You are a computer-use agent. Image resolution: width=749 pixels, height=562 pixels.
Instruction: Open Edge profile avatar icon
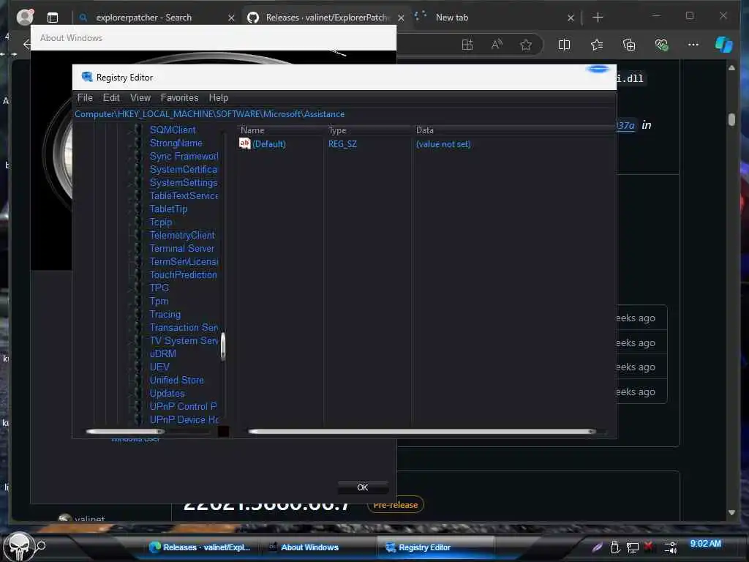click(x=25, y=18)
